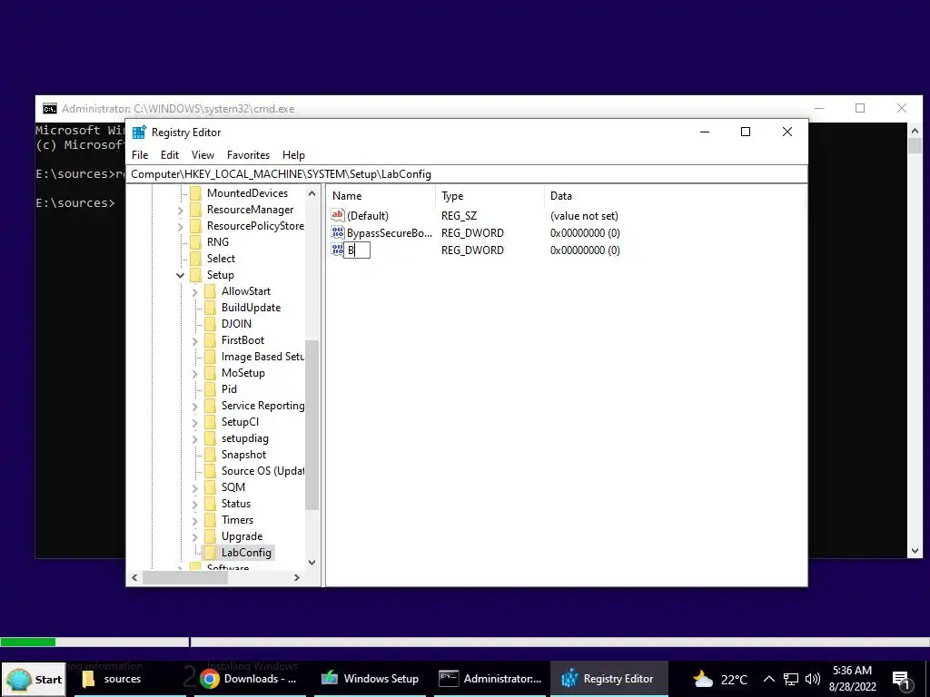Switch to Chrome Downloads taskbar item
The width and height of the screenshot is (930, 697).
pyautogui.click(x=249, y=679)
